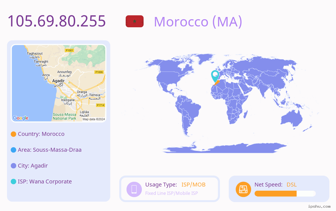Click the Agadir label on the map

[58, 81]
